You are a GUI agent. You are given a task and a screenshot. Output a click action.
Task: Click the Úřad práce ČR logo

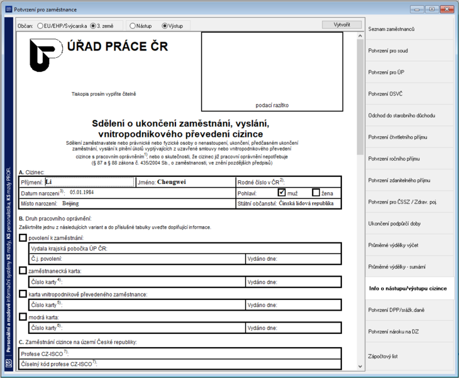(47, 55)
